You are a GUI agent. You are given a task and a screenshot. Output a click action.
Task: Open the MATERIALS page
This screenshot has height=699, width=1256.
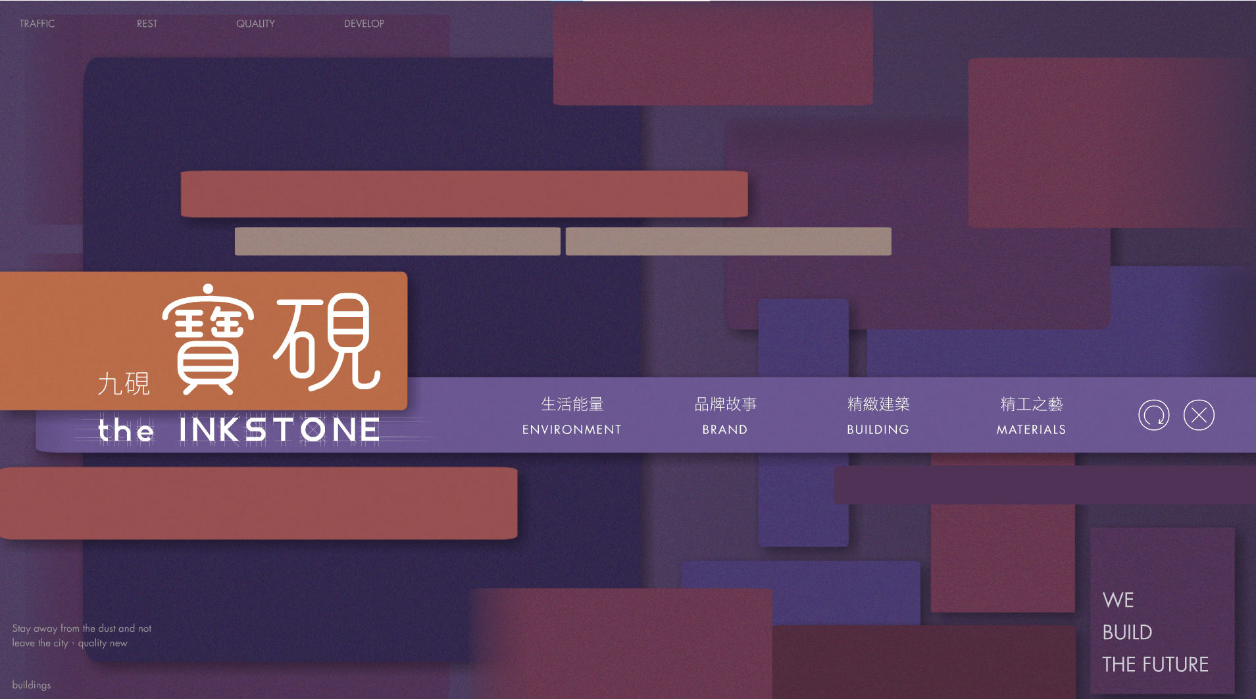pos(1031,416)
